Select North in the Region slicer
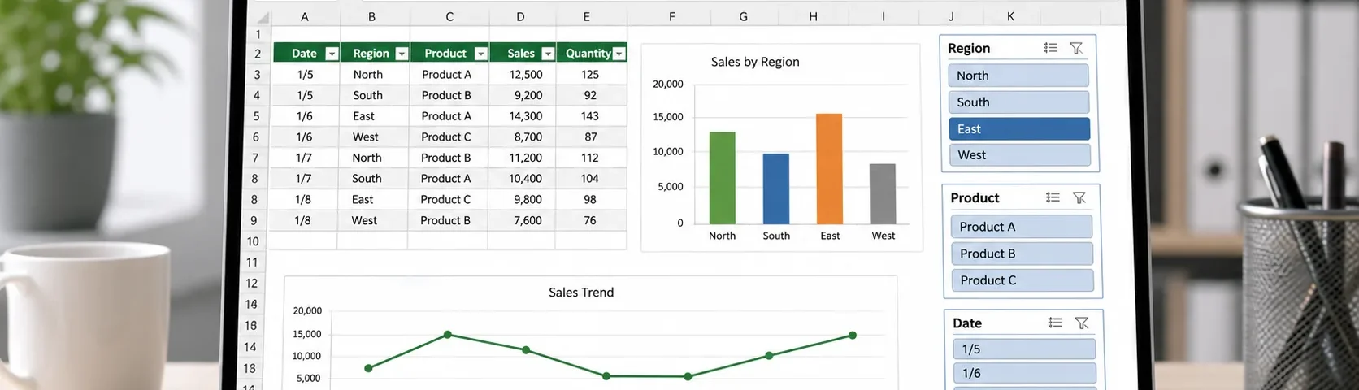This screenshot has height=390, width=1359. pos(1018,76)
